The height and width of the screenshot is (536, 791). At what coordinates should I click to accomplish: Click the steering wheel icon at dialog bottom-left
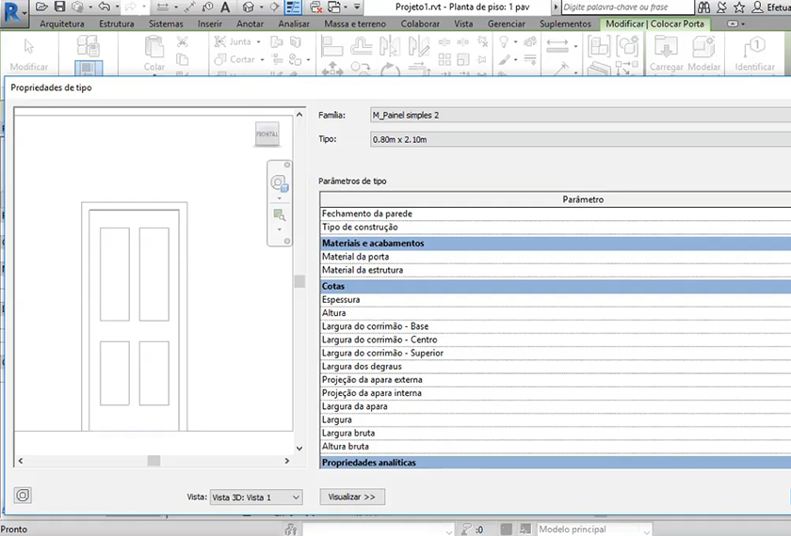coord(23,495)
